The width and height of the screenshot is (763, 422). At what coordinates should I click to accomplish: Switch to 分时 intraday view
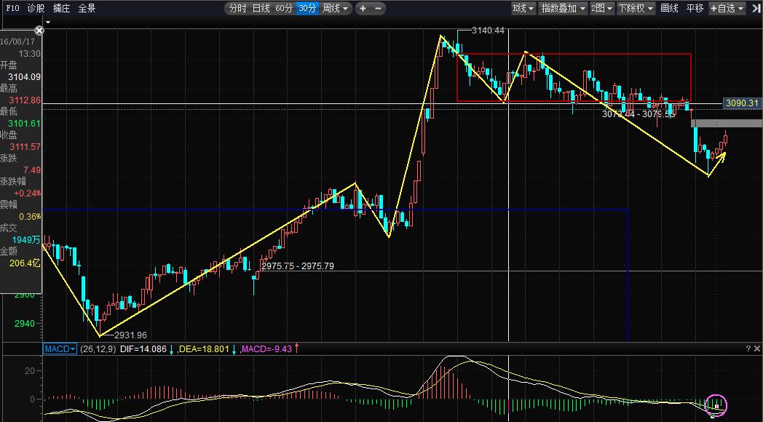click(237, 9)
